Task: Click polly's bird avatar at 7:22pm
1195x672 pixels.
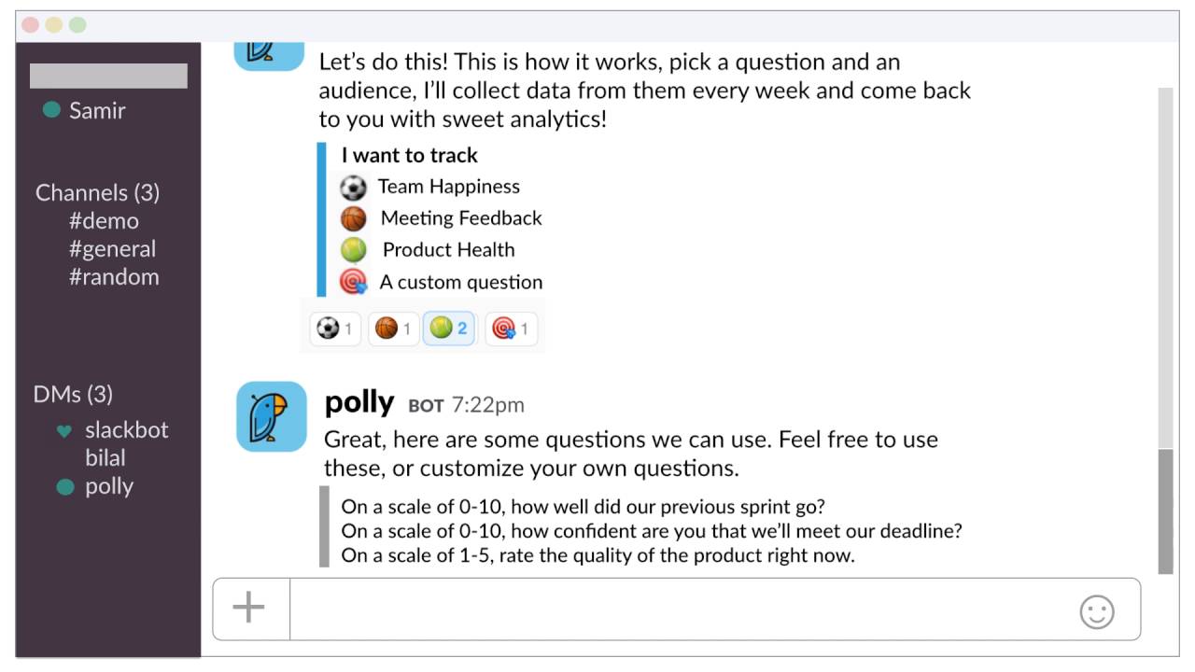Action: [271, 416]
